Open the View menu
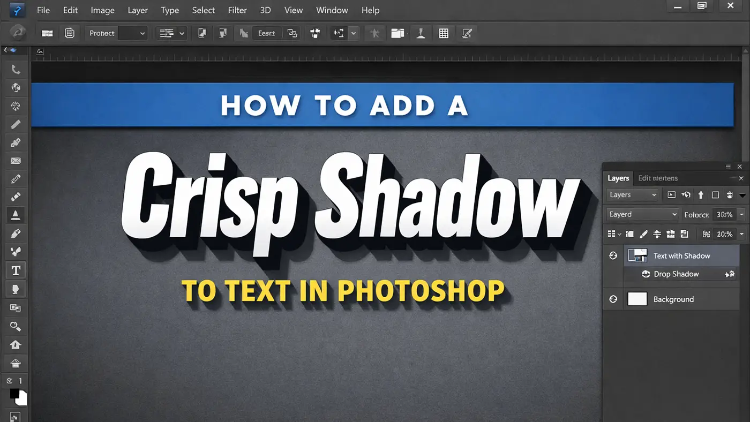Image resolution: width=750 pixels, height=422 pixels. coord(294,10)
